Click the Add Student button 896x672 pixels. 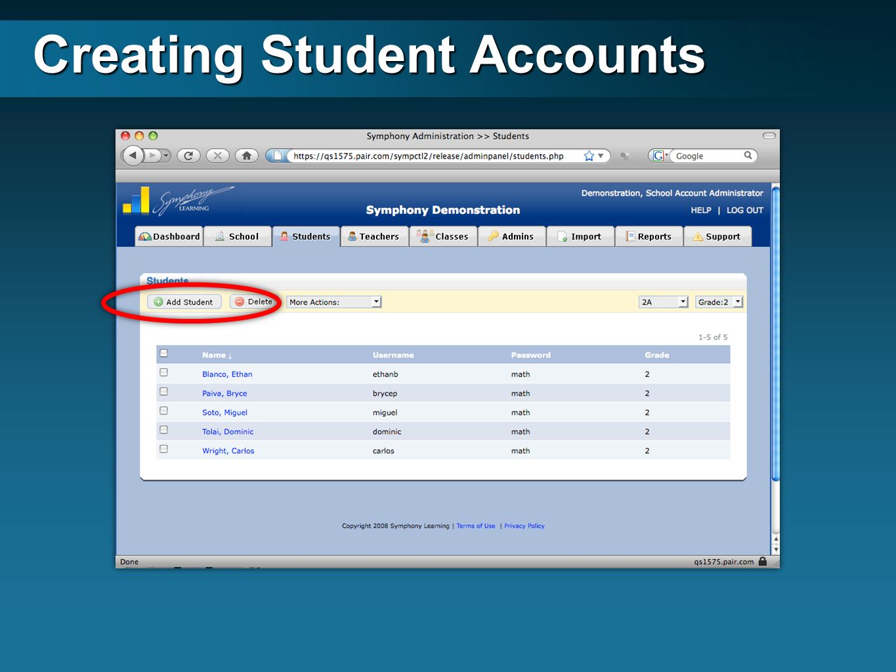click(x=184, y=302)
